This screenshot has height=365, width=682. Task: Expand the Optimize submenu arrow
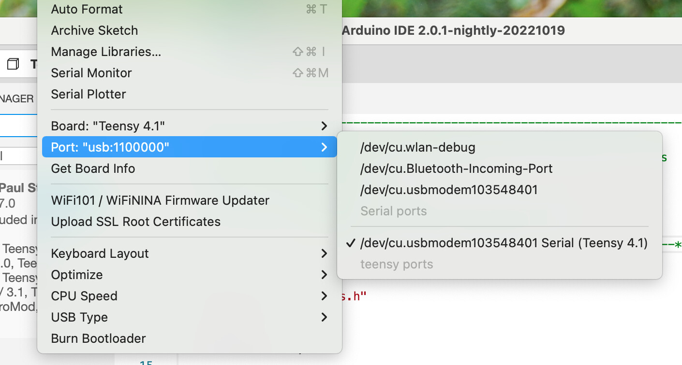[324, 275]
